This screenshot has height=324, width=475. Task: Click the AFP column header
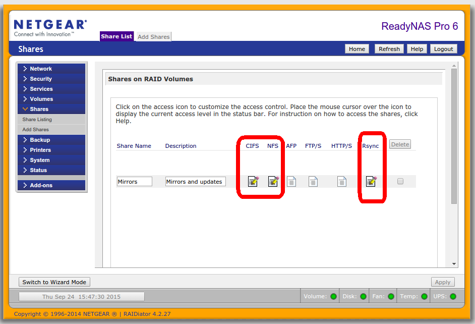pos(291,146)
